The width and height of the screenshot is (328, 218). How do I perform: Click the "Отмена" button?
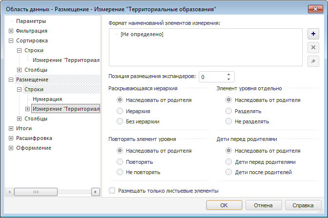263,205
